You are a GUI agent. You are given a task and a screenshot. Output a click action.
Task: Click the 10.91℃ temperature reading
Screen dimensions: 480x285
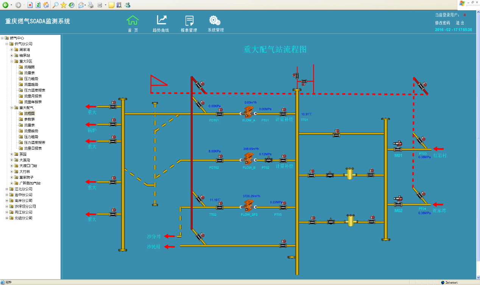point(307,114)
